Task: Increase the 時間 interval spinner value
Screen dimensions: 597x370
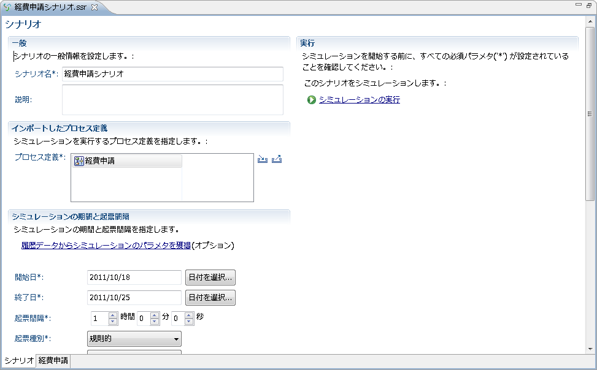Action: [113, 315]
